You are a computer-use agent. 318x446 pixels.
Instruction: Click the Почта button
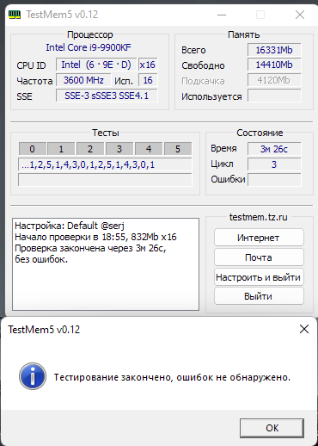pyautogui.click(x=259, y=257)
